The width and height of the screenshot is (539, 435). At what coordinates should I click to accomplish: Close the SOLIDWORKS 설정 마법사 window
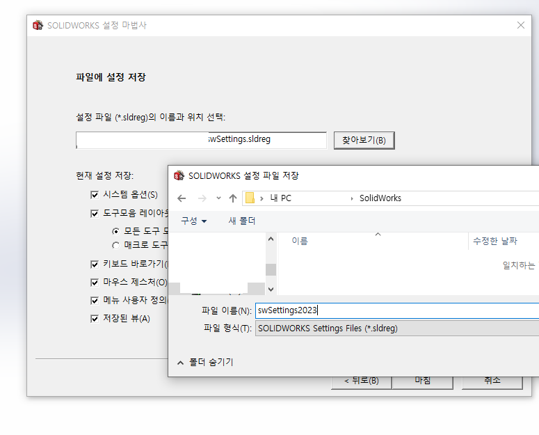[x=521, y=25]
